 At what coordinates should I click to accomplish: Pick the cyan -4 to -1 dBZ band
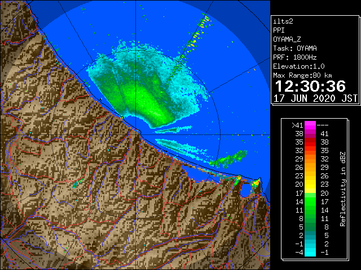[x=310, y=253]
